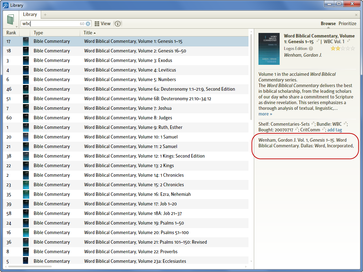Select Word Biblical Commentary, Volume 13: 2 Kings
Viewport: 363px width, 272px height.
(126, 166)
